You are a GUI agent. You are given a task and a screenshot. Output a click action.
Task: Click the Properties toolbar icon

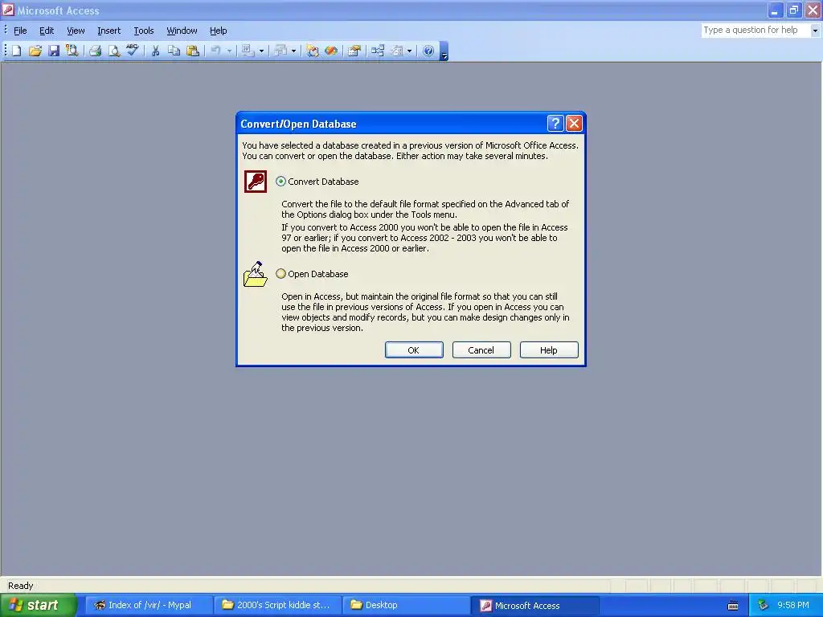pyautogui.click(x=354, y=51)
